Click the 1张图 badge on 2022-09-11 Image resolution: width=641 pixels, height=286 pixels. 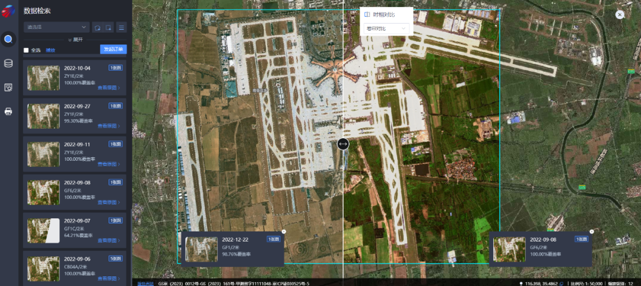[115, 144]
